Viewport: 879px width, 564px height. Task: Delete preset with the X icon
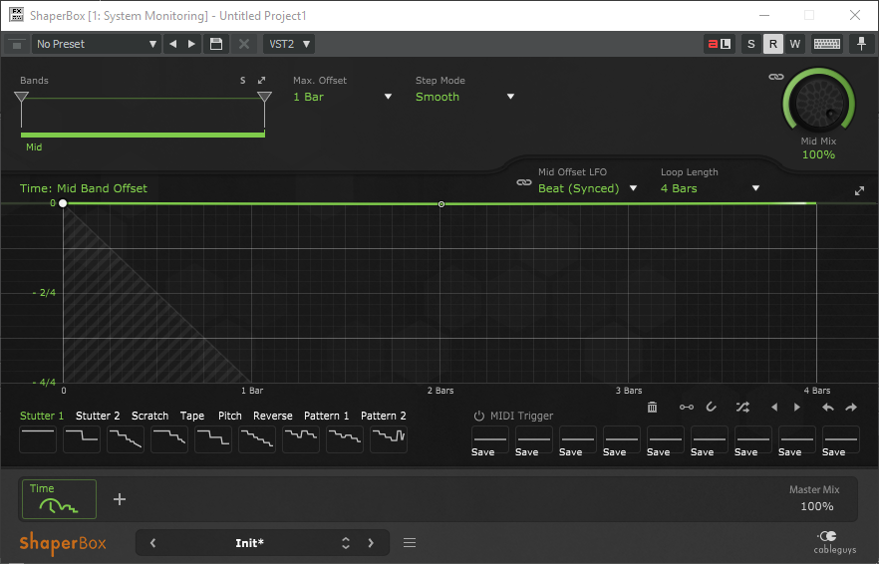pos(244,44)
